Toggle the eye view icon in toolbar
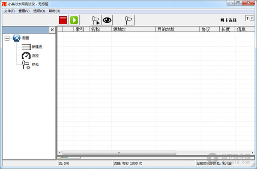This screenshot has width=257, height=169. click(107, 20)
